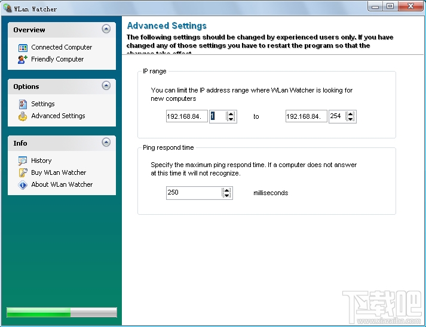The width and height of the screenshot is (426, 327).
Task: Increase the end IP value 254
Action: (x=351, y=114)
